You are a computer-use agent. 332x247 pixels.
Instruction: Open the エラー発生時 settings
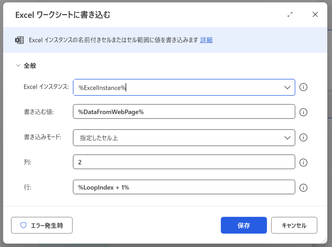pyautogui.click(x=42, y=226)
